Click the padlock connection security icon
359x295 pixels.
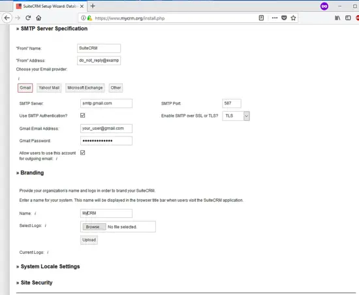89,18
